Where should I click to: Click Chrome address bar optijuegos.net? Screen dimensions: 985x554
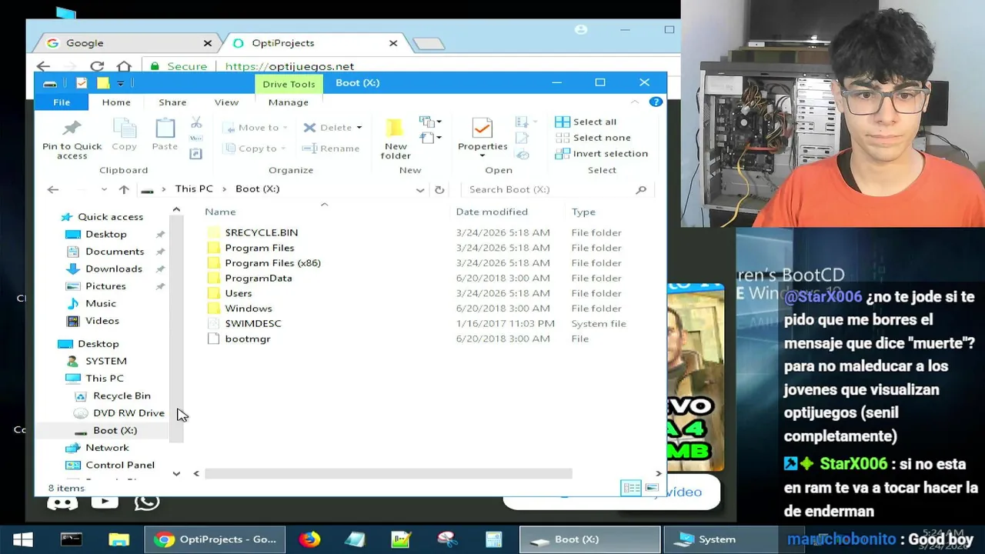(x=290, y=66)
